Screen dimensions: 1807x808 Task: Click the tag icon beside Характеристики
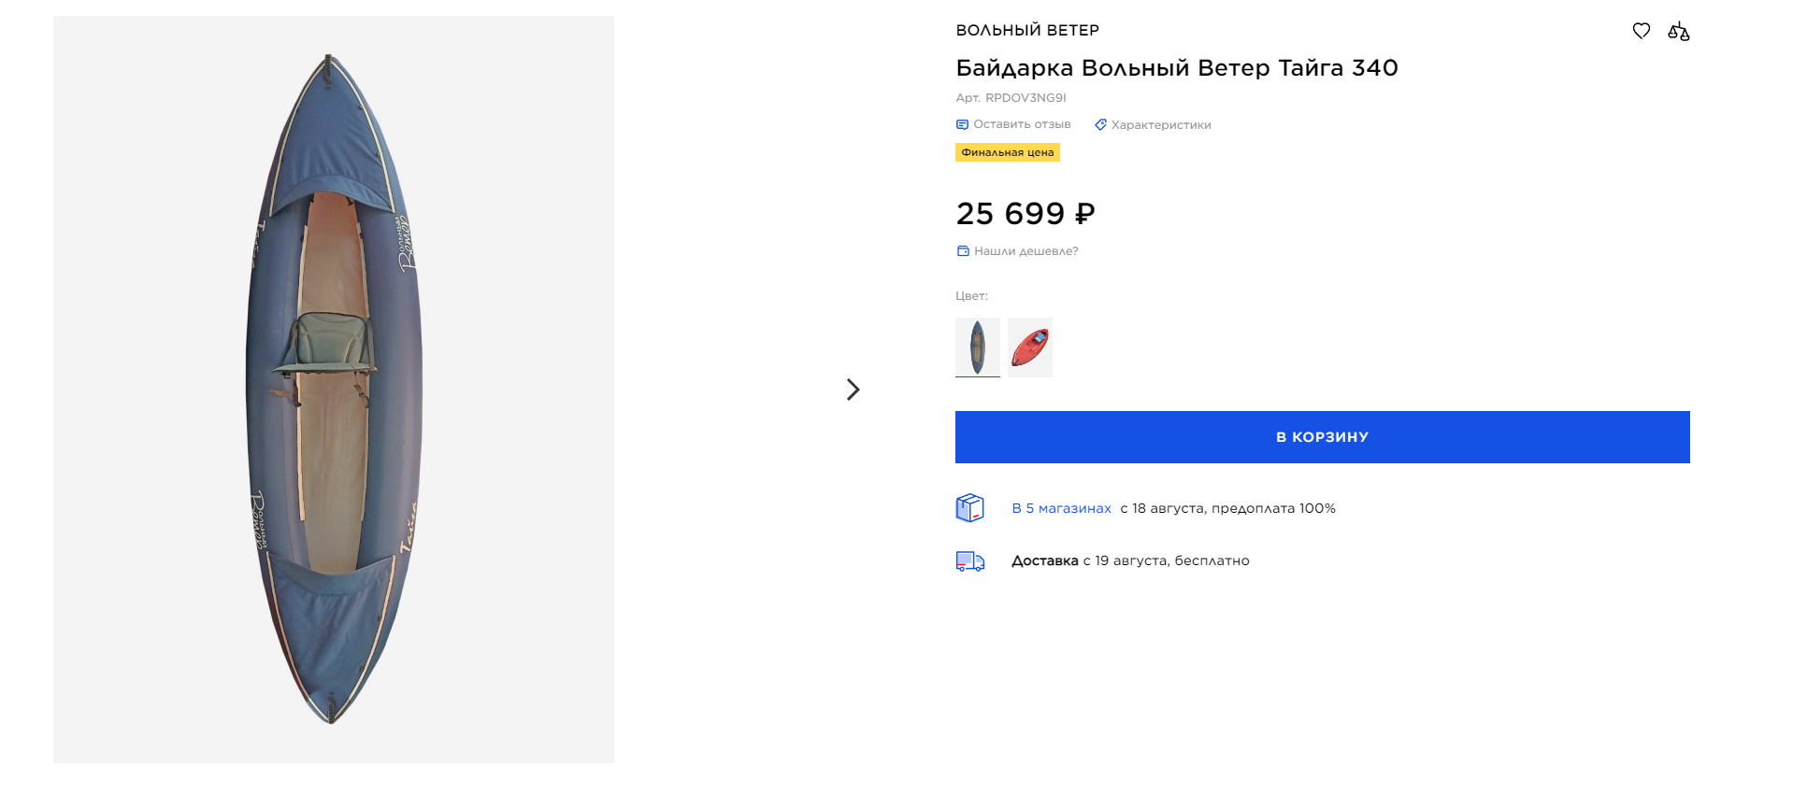(1100, 125)
